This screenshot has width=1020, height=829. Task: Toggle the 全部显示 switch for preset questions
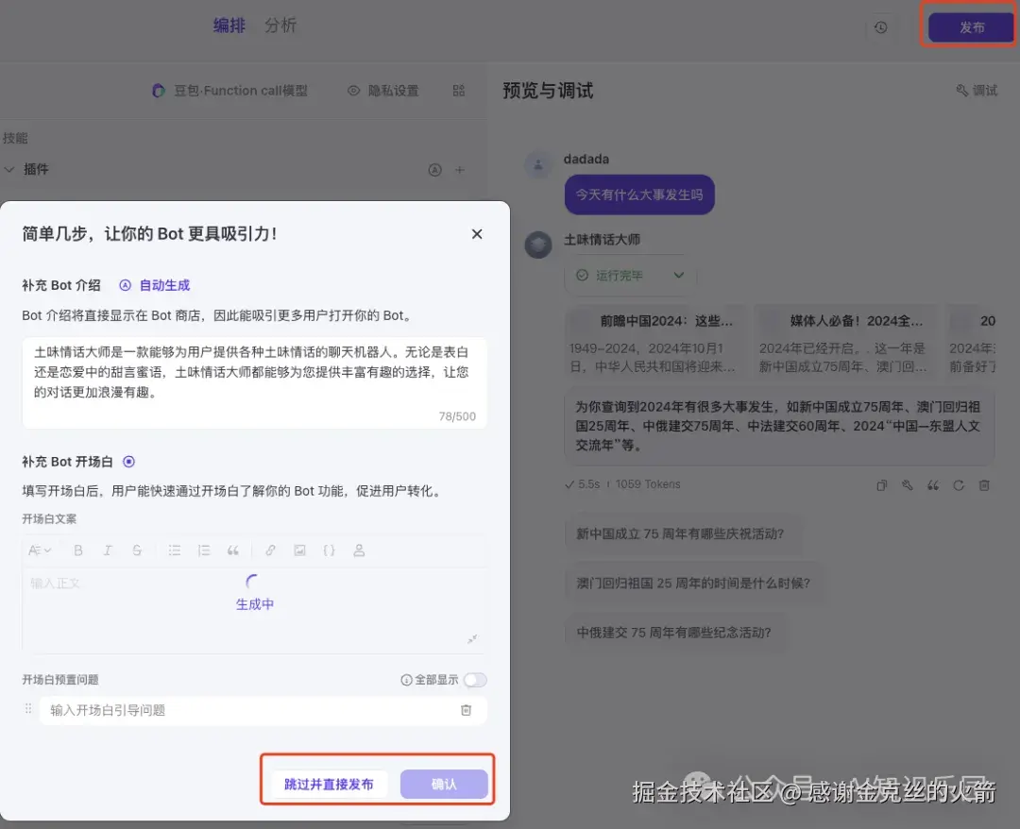476,680
